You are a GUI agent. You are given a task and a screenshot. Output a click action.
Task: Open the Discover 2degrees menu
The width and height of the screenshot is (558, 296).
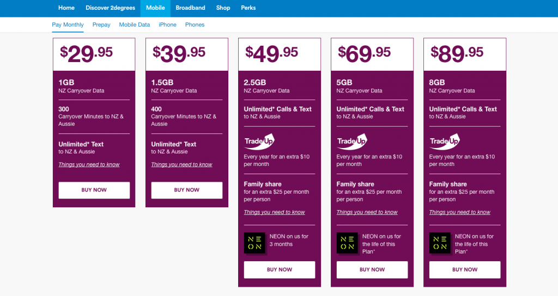coord(110,8)
